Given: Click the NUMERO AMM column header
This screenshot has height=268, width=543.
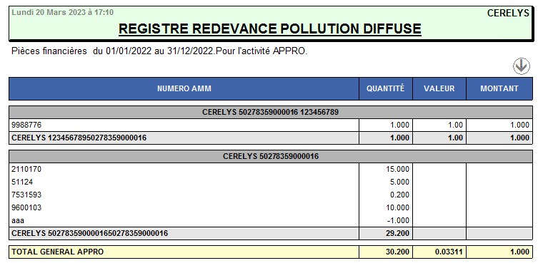Looking at the screenshot, I should [184, 88].
